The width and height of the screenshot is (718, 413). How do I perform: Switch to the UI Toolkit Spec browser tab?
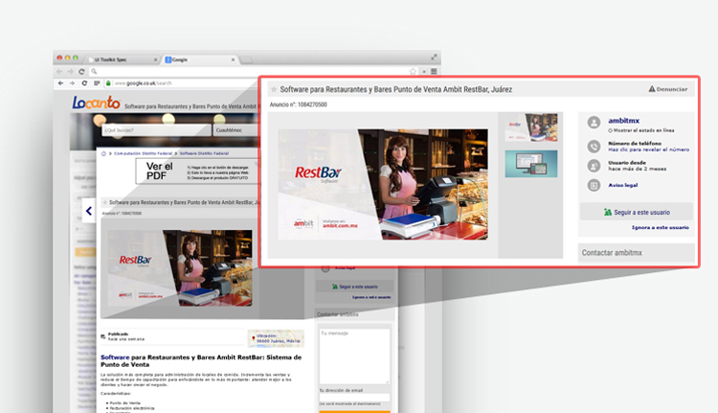(x=123, y=59)
